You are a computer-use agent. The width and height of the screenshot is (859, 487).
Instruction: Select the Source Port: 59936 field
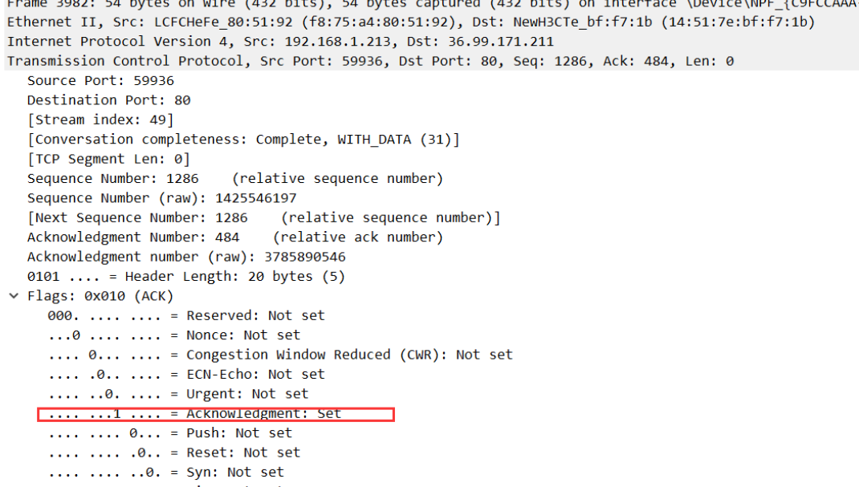tap(100, 80)
